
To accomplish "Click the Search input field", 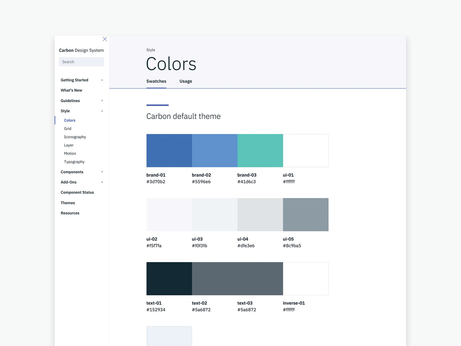I will tap(81, 62).
